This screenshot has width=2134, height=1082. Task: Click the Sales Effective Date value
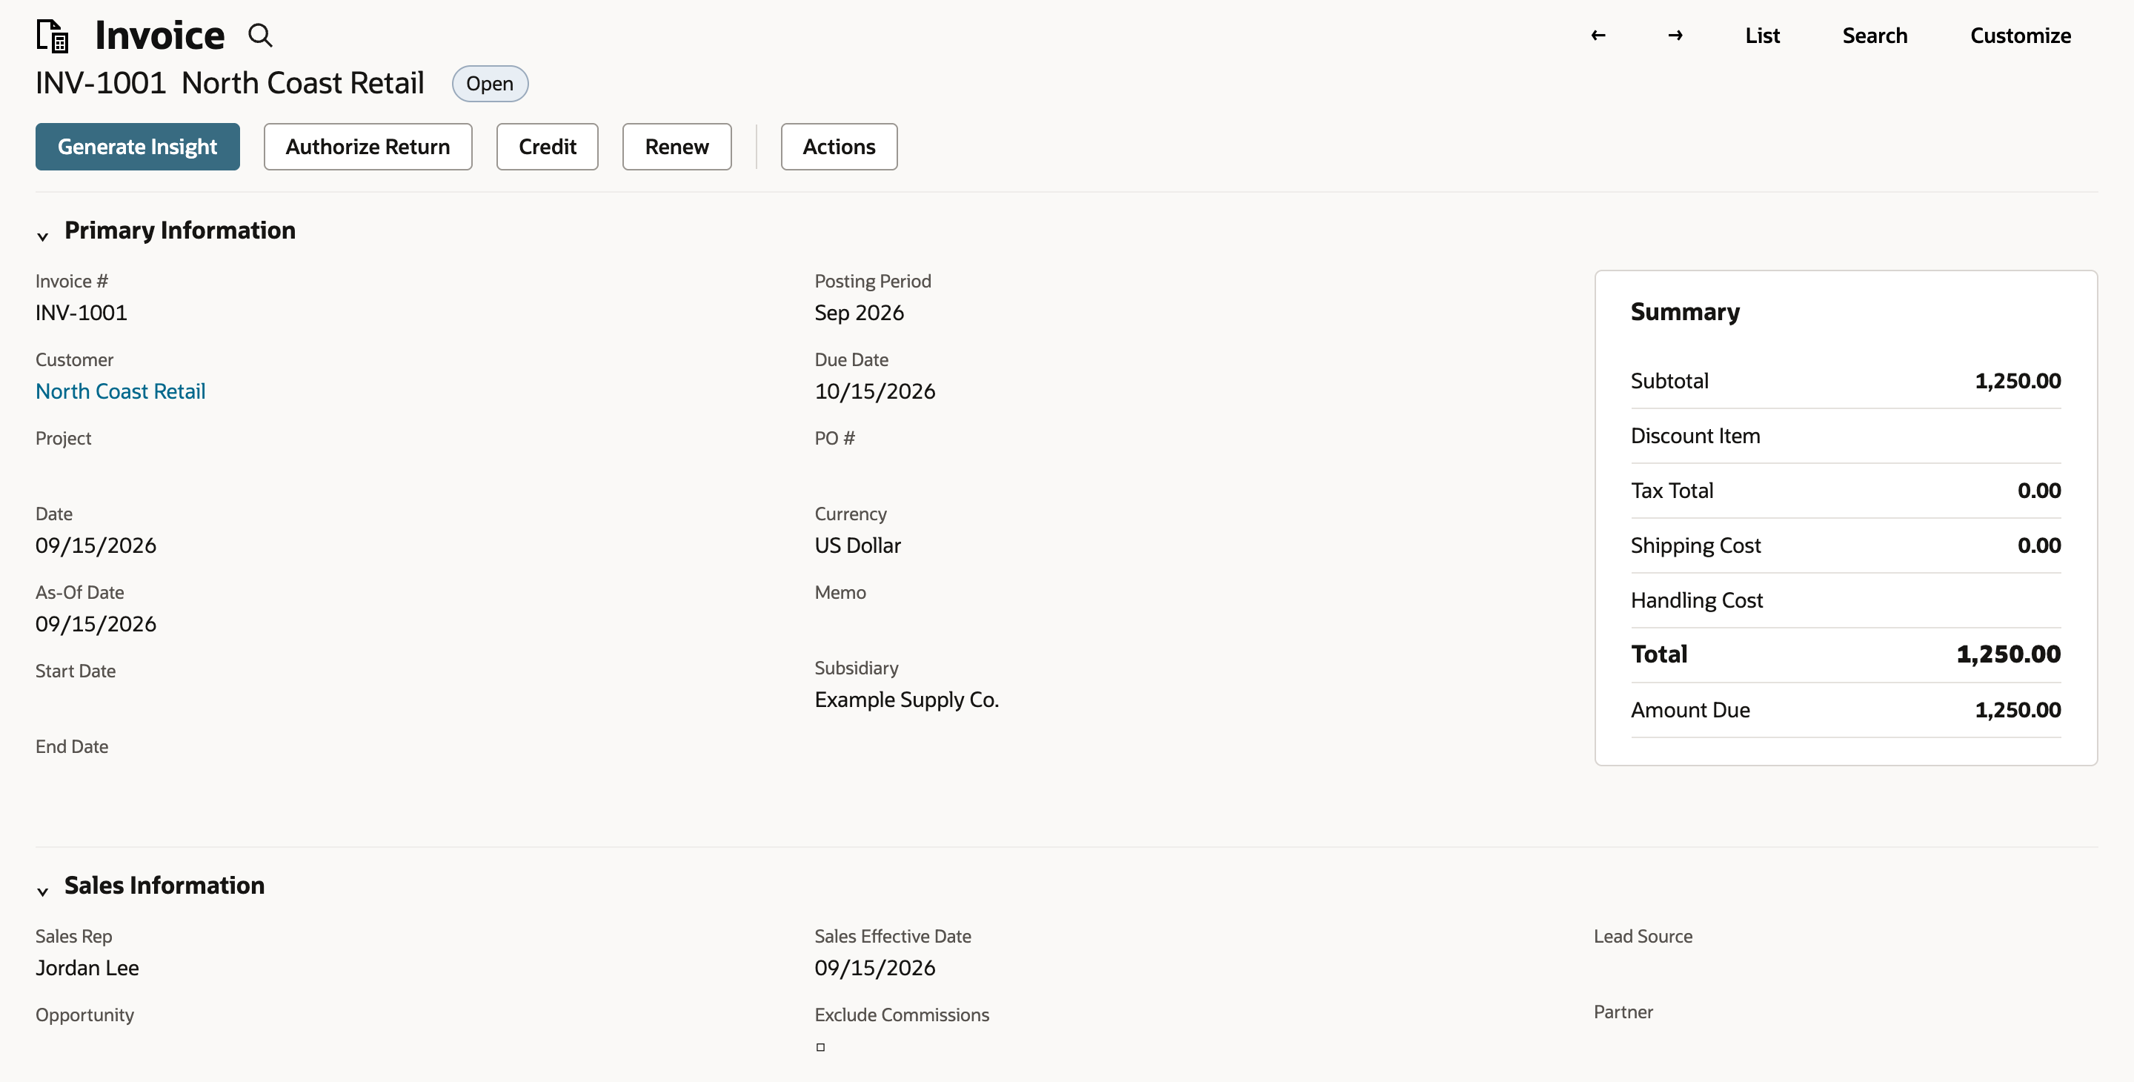(875, 968)
